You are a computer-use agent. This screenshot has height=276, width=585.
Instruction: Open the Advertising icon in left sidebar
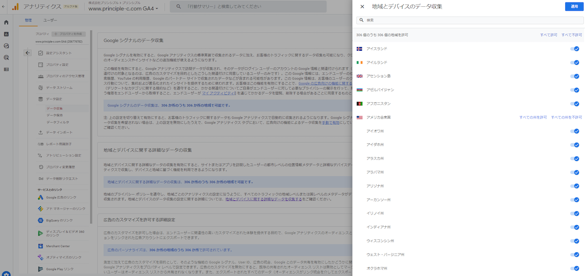pos(6,58)
